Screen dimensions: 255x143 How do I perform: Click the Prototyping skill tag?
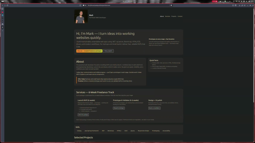click(156, 131)
